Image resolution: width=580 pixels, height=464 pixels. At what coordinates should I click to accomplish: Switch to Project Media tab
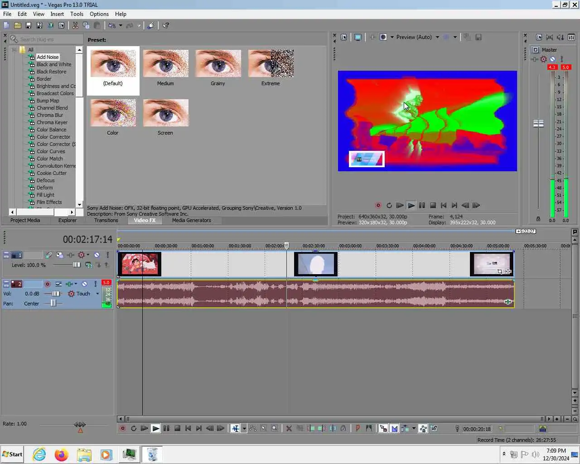coord(25,220)
